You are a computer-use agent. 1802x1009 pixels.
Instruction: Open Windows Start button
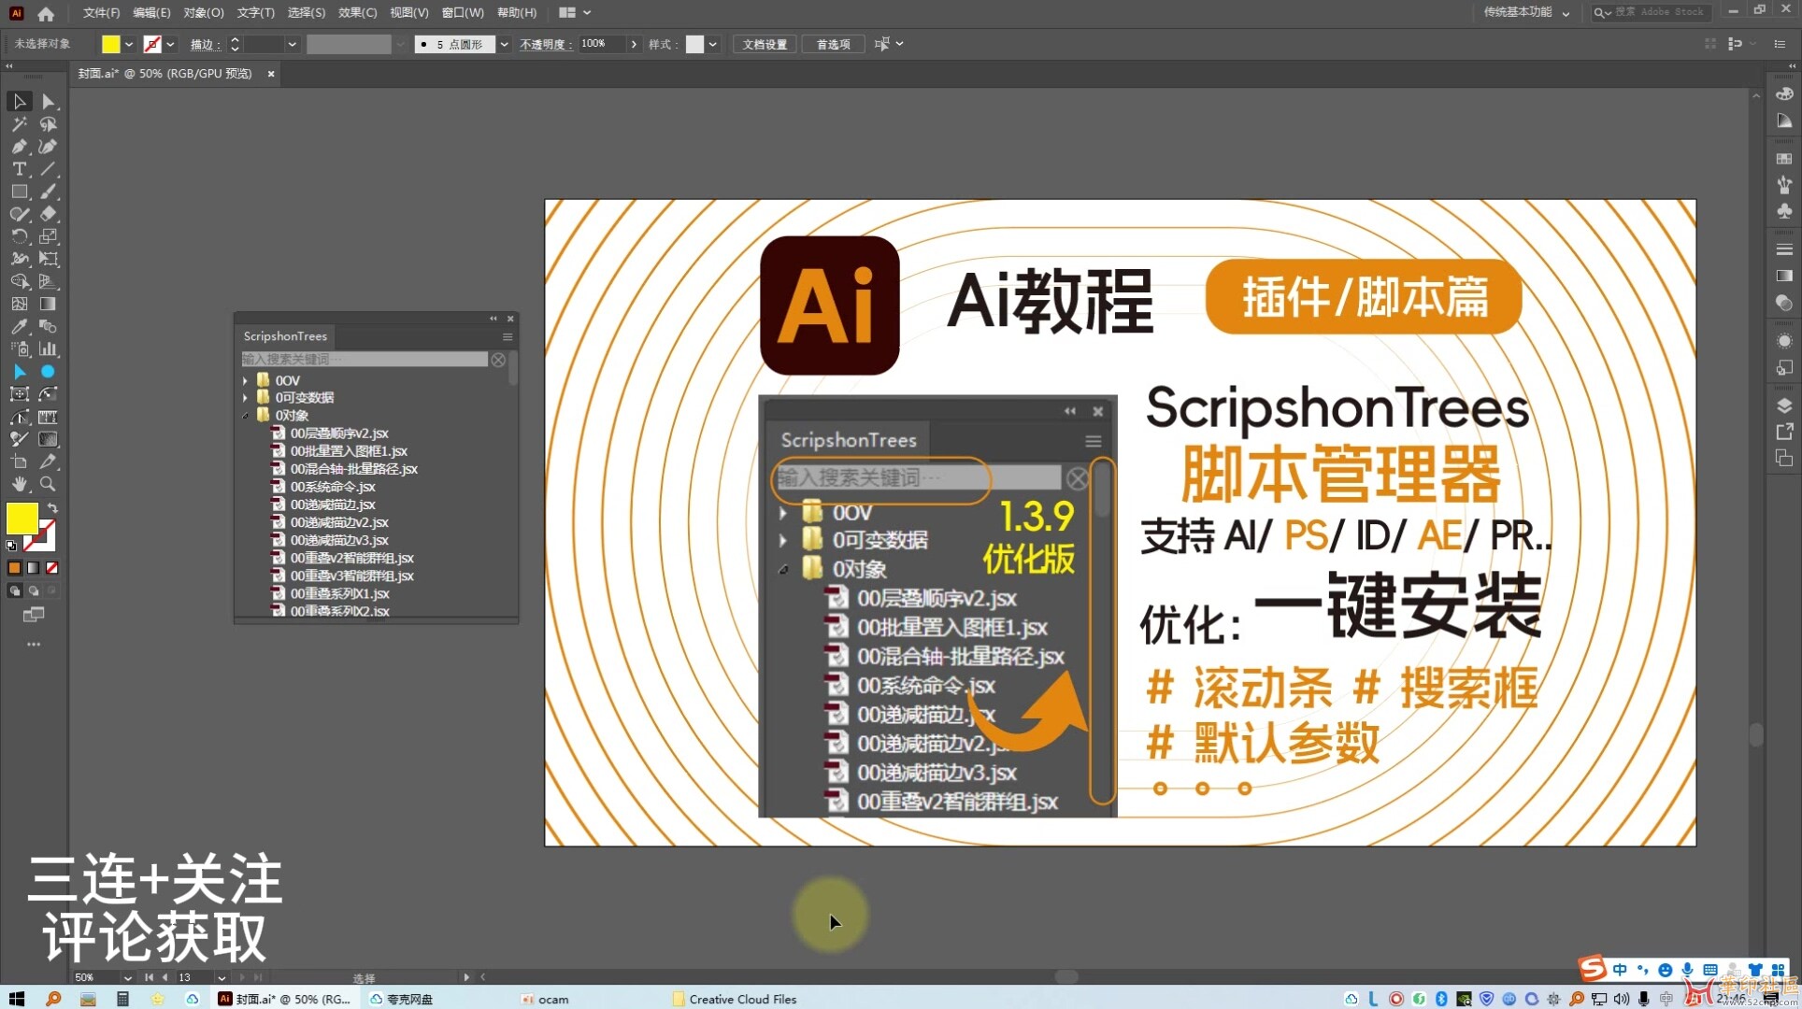pyautogui.click(x=17, y=1000)
